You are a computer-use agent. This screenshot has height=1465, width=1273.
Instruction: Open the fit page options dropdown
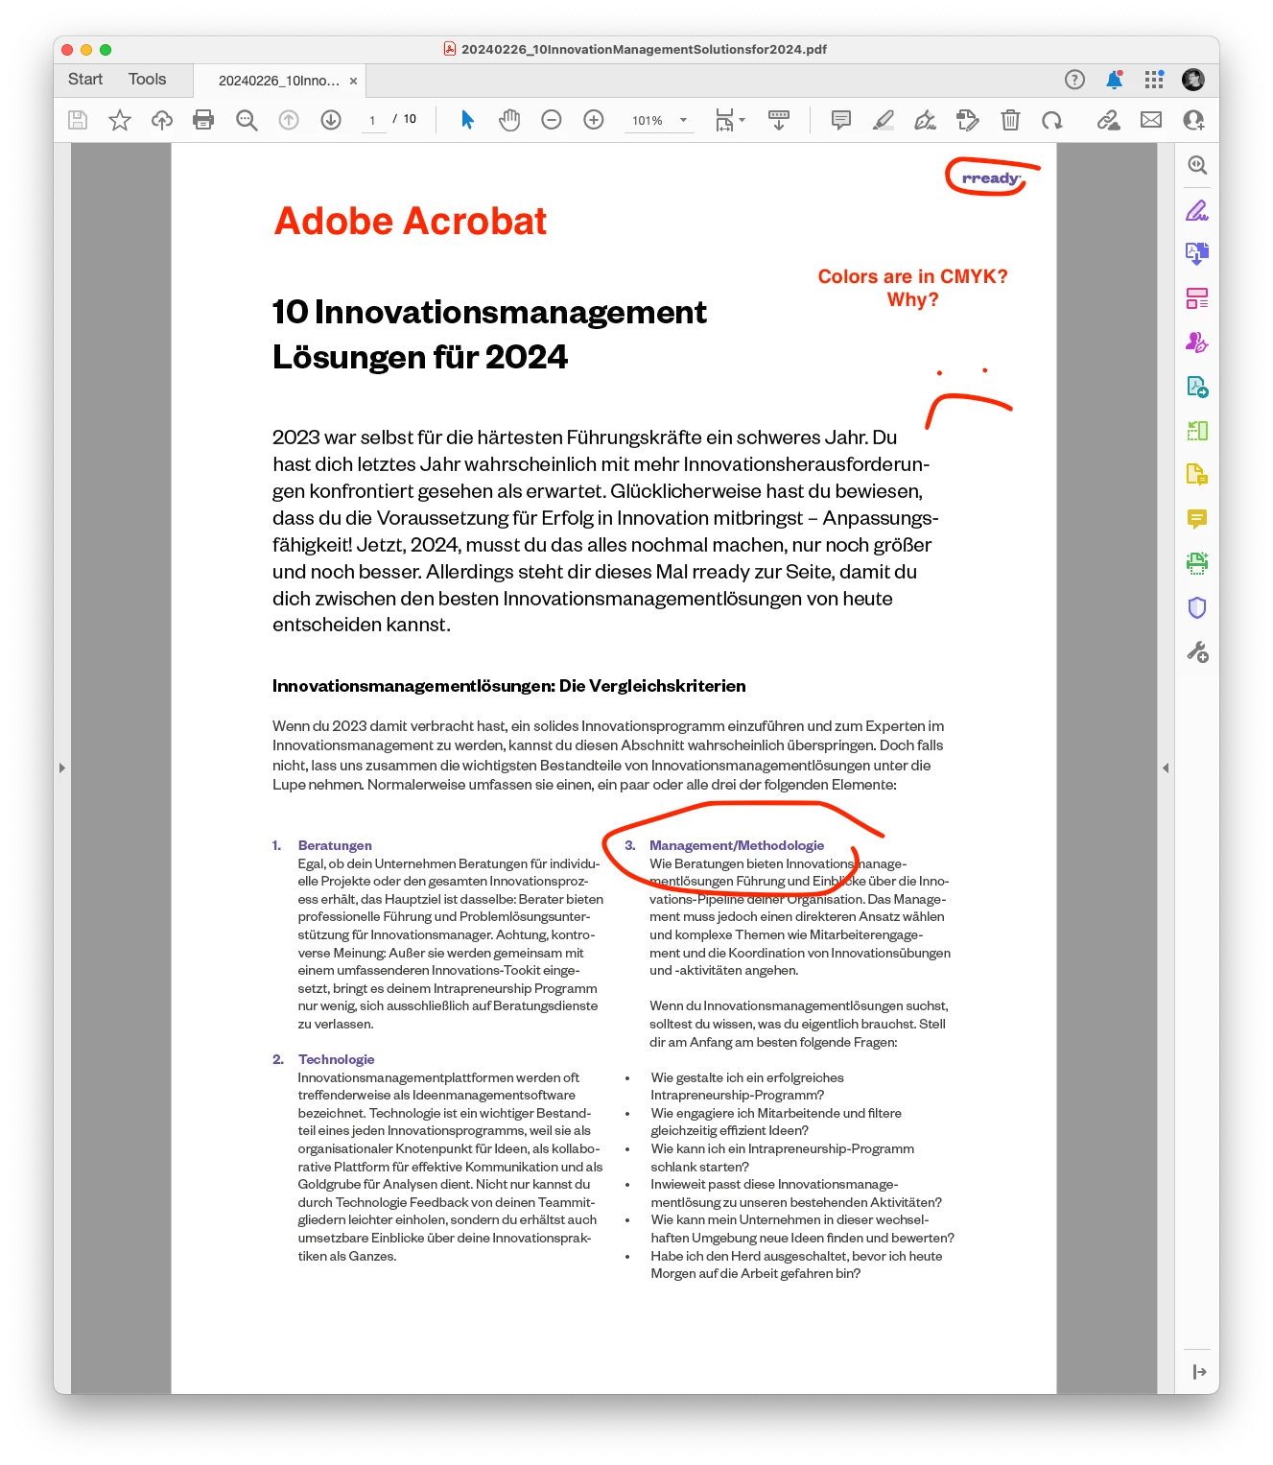(731, 120)
